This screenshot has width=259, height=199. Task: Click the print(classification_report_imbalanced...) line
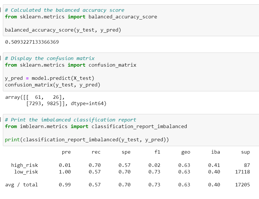tap(87, 140)
